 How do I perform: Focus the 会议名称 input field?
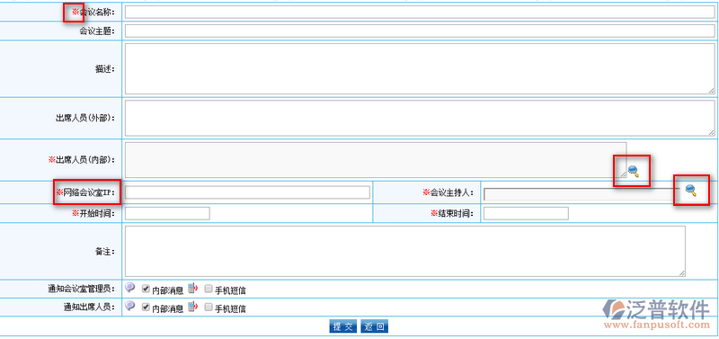pos(420,12)
